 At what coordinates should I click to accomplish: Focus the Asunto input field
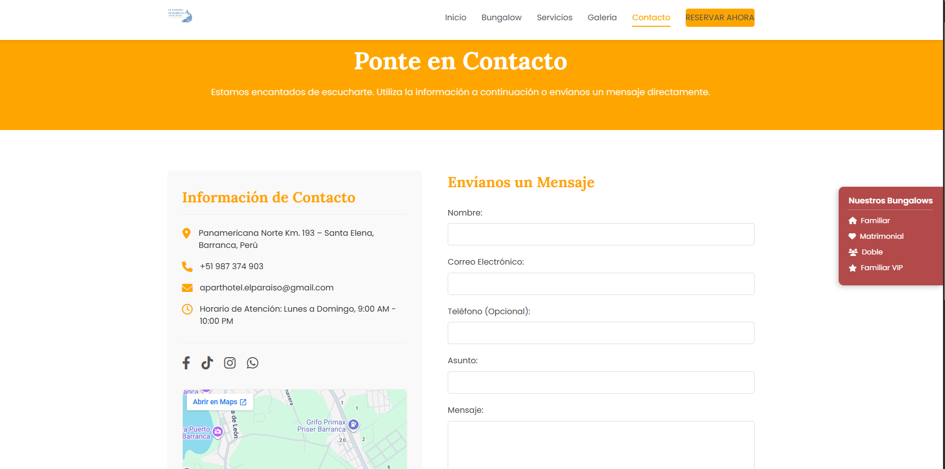(x=601, y=382)
